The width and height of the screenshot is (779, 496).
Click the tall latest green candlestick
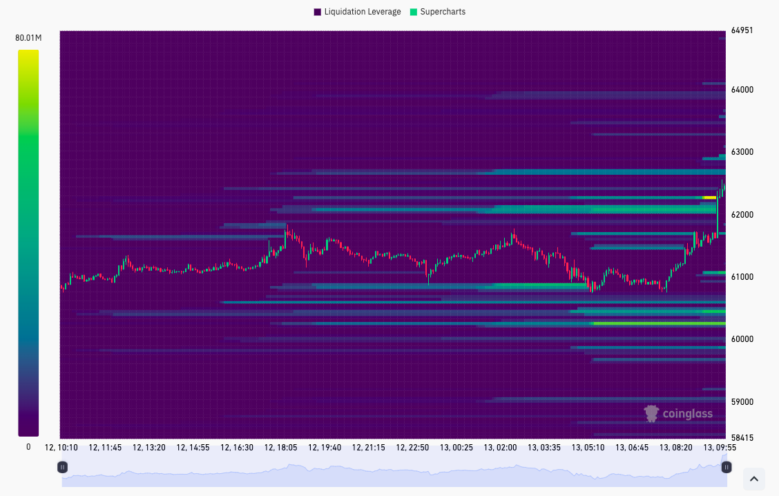pos(718,213)
